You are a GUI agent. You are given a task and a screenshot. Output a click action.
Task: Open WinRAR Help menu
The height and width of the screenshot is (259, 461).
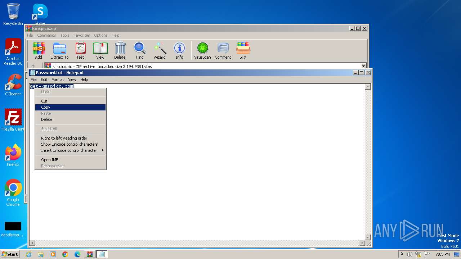pyautogui.click(x=115, y=35)
